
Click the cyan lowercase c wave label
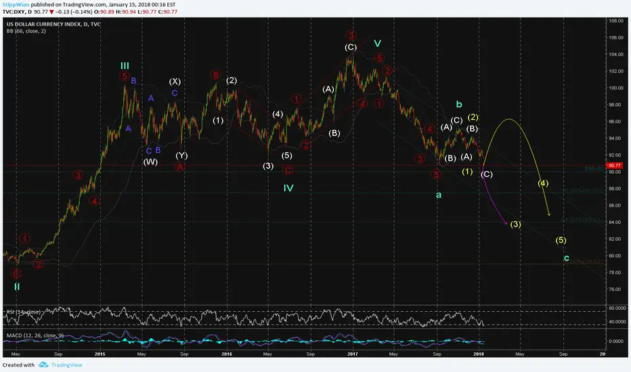(567, 258)
